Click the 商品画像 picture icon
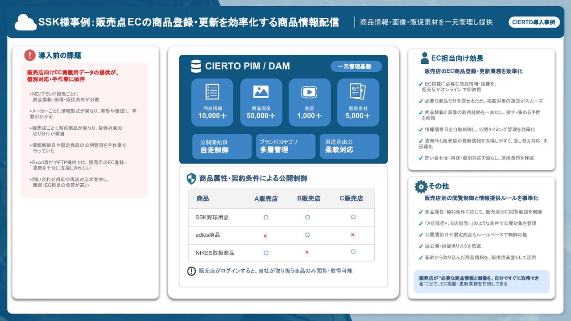 tap(261, 91)
